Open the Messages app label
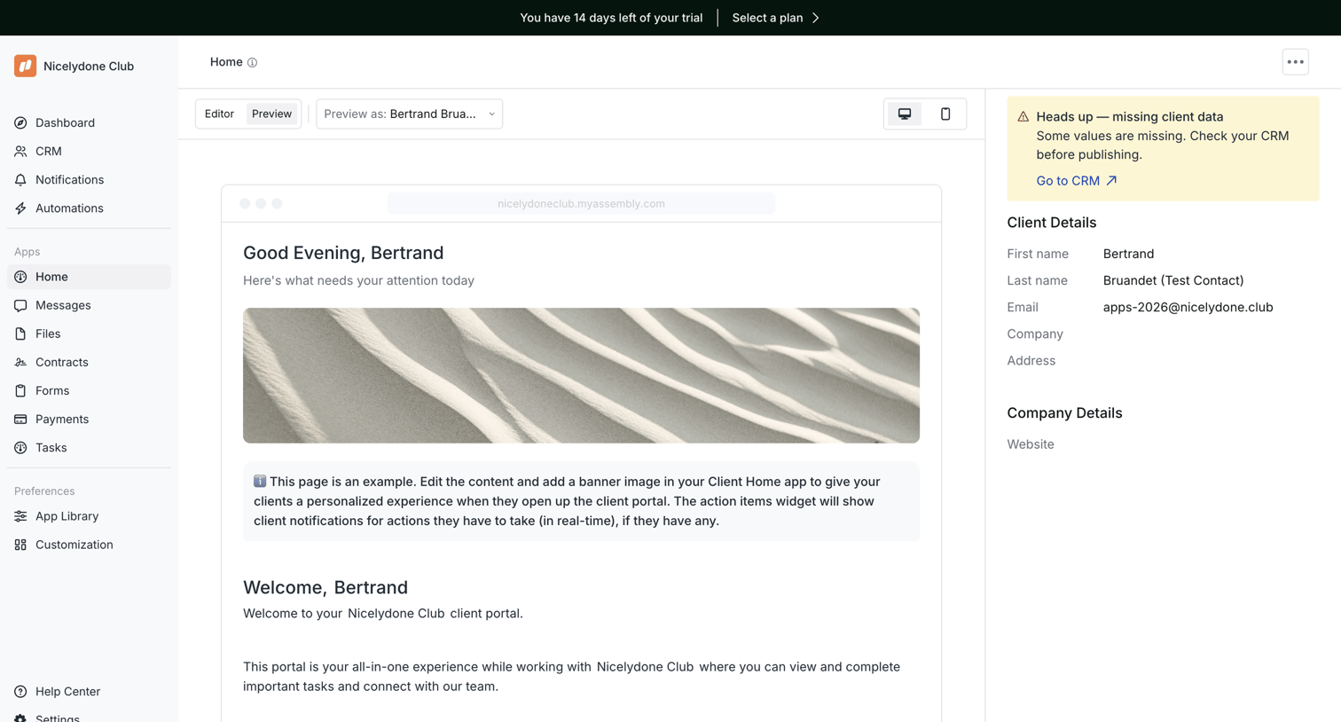 (x=63, y=305)
